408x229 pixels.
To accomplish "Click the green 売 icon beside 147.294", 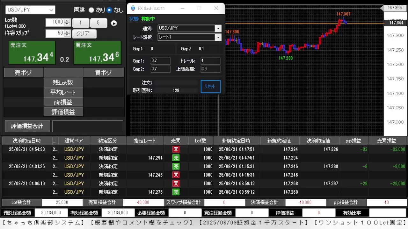I will 176,158.
